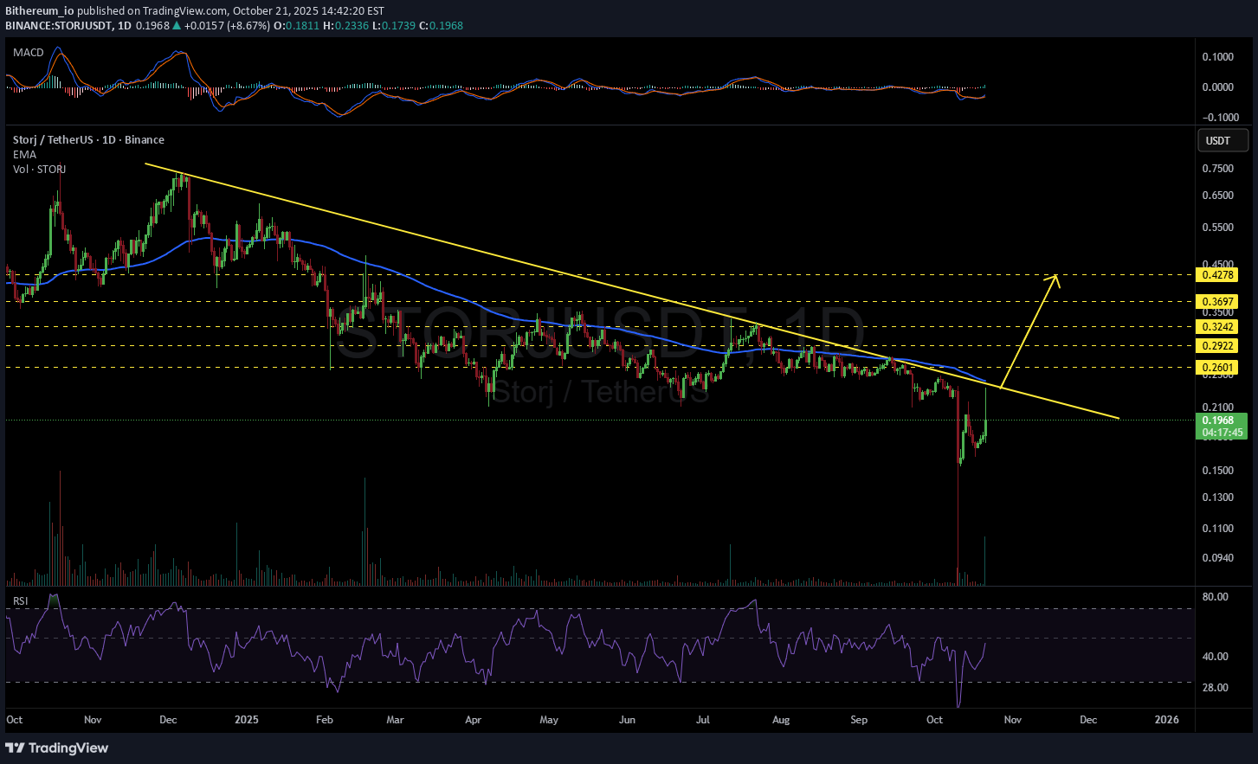The height and width of the screenshot is (764, 1258).
Task: Click the Bithereum_io author name in header
Action: coord(39,11)
